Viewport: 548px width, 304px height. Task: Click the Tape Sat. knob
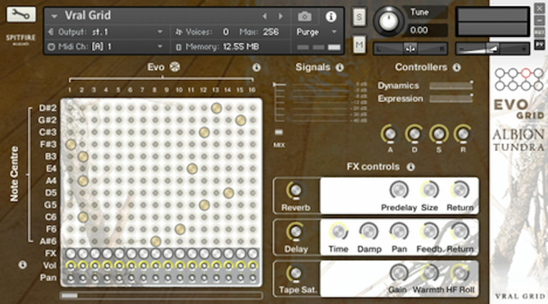[296, 273]
